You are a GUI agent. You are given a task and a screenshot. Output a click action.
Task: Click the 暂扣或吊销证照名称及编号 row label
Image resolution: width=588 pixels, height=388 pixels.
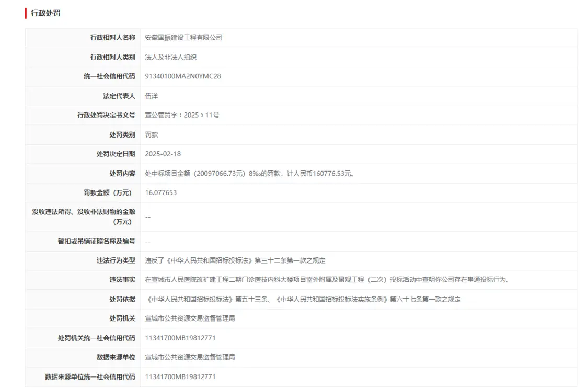(x=96, y=241)
